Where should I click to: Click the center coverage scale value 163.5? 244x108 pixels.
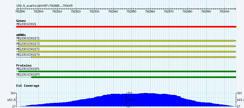click(x=132, y=100)
